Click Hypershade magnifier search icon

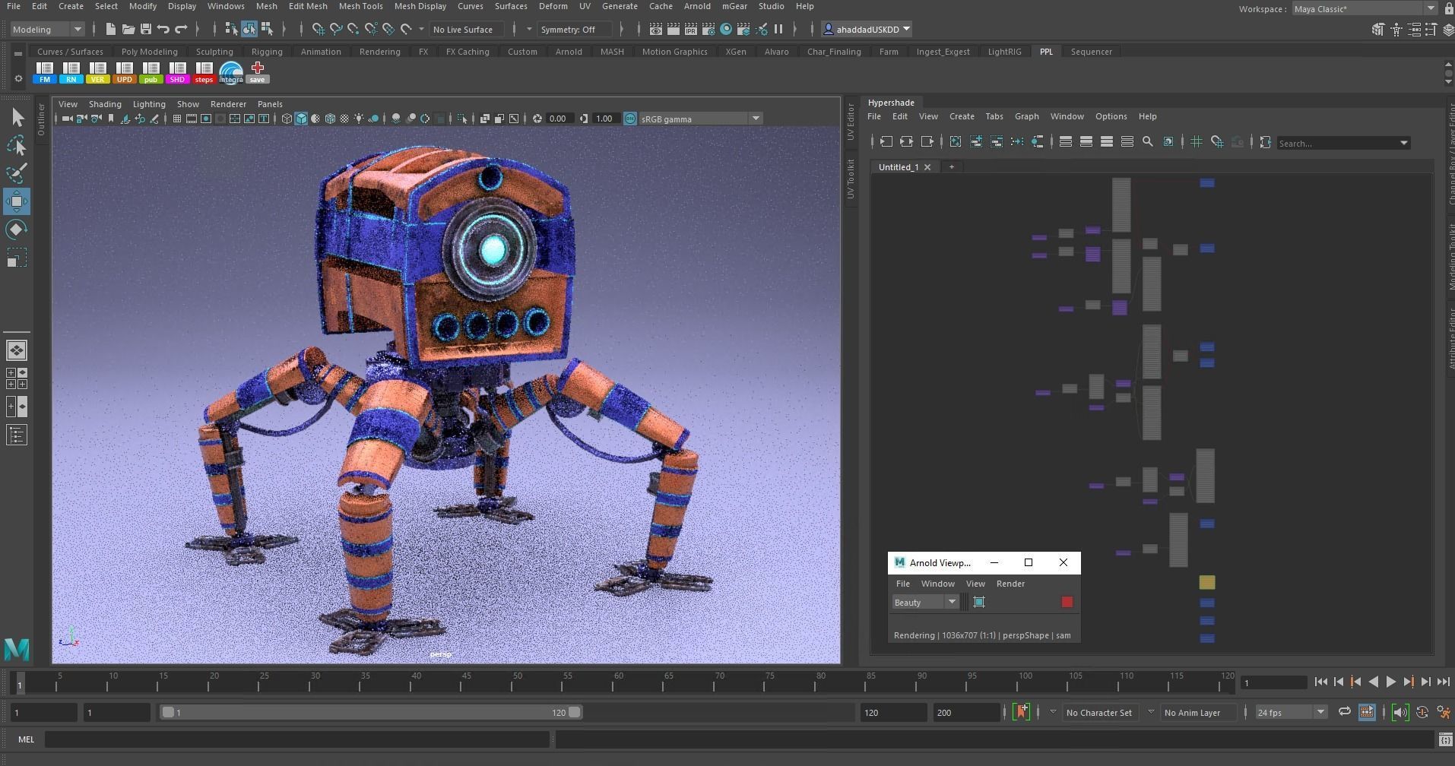[x=1148, y=142]
